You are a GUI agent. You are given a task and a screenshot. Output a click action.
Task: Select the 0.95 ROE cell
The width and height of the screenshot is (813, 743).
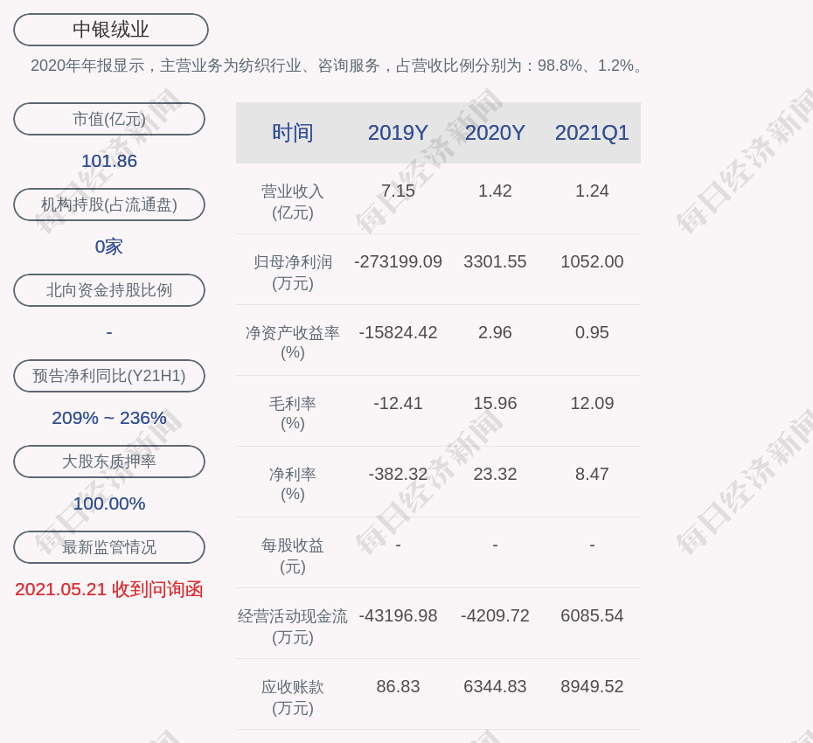[x=592, y=332]
